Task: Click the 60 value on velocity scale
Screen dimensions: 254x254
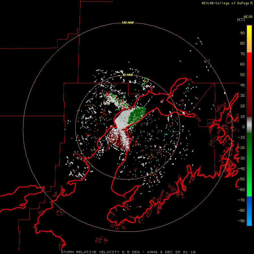Action: (x=242, y=64)
